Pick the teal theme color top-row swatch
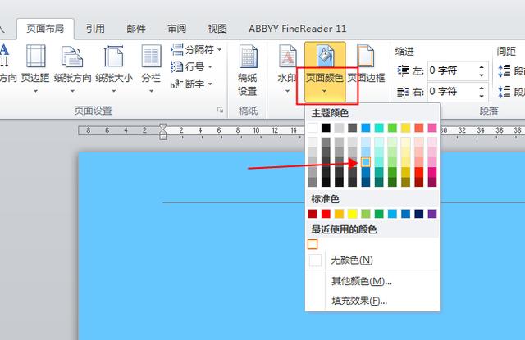The width and height of the screenshot is (525, 340). pyautogui.click(x=379, y=128)
